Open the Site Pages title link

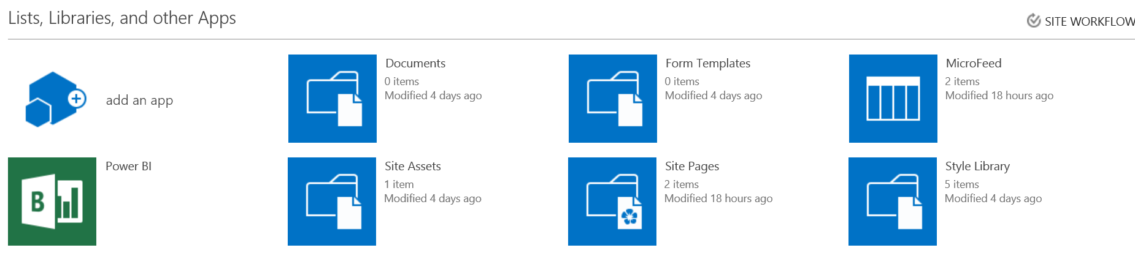[692, 166]
